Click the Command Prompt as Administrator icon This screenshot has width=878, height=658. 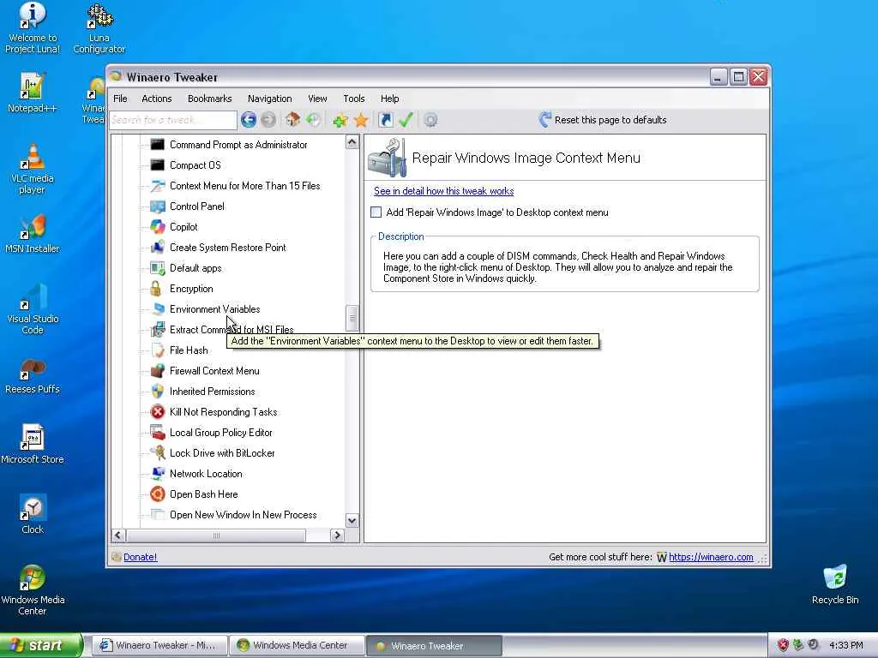tap(158, 144)
